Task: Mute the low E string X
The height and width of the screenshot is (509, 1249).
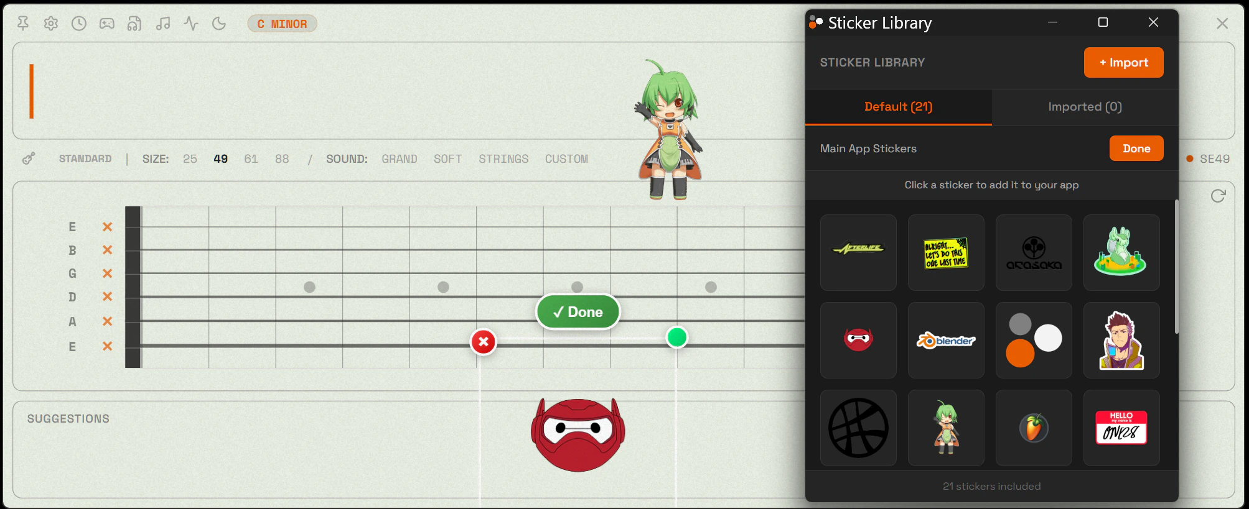Action: click(x=107, y=346)
